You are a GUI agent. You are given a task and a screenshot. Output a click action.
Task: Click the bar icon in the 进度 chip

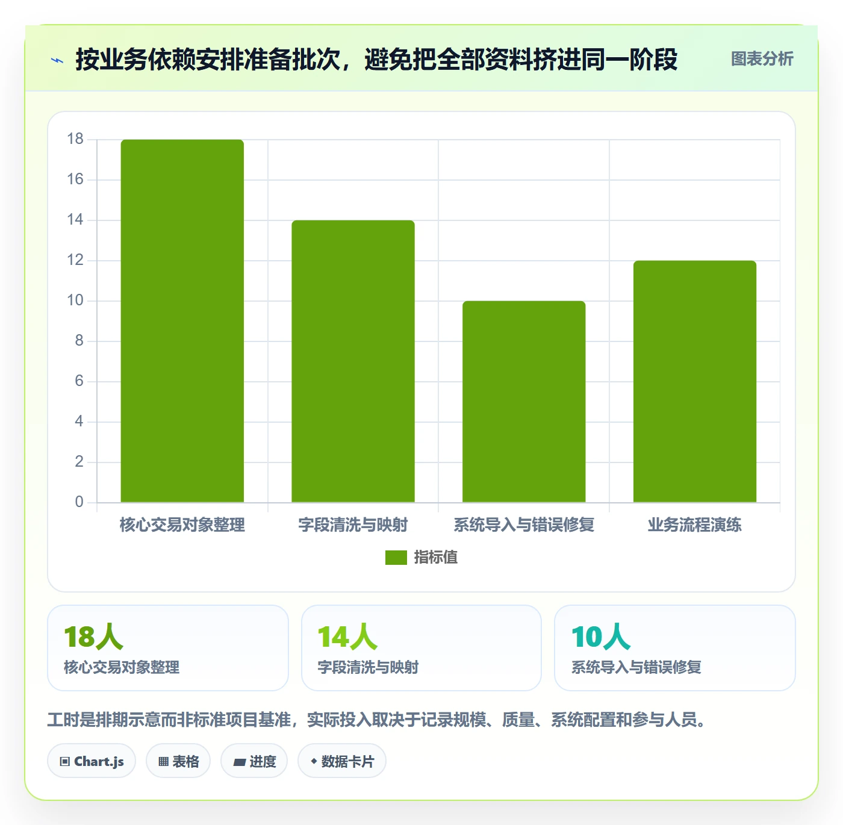pos(239,762)
